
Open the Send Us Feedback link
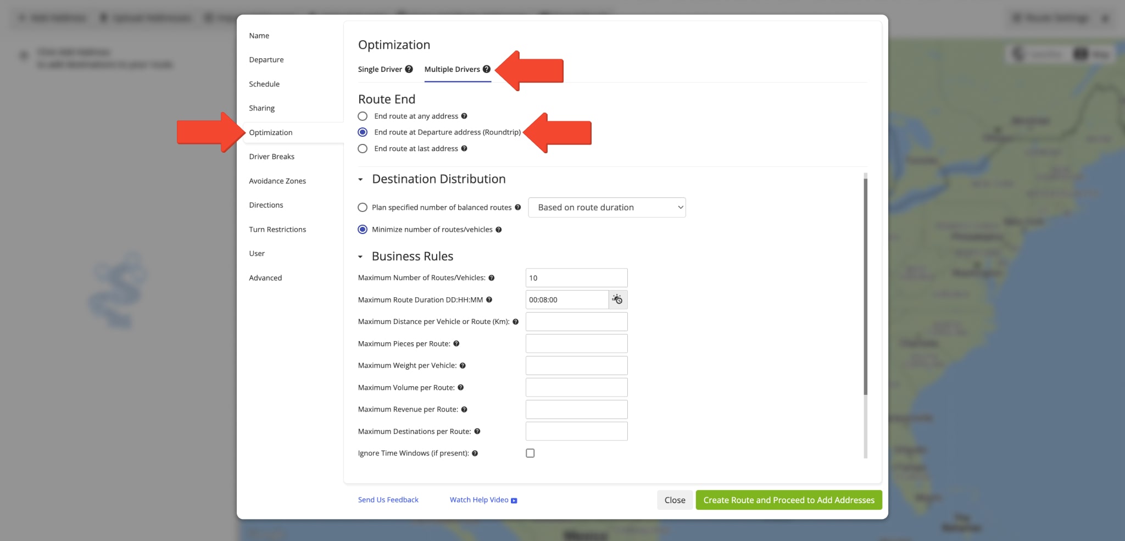[x=388, y=500]
